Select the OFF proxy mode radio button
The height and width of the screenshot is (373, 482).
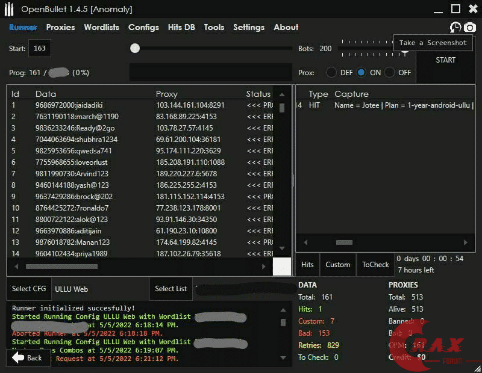tap(390, 73)
